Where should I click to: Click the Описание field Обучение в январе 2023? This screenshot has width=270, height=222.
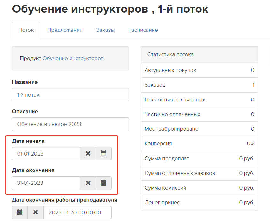(x=70, y=124)
